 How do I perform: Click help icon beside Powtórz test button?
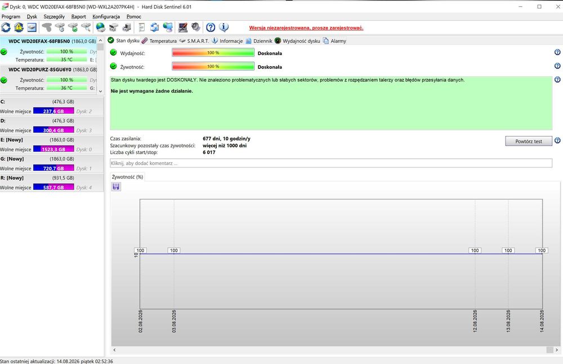pyautogui.click(x=557, y=140)
